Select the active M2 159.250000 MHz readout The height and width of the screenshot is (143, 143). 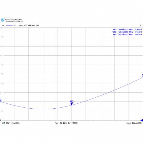(x=127, y=32)
